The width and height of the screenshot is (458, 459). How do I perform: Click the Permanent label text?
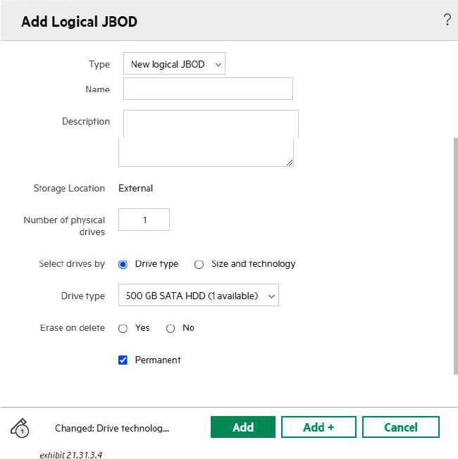coord(158,360)
